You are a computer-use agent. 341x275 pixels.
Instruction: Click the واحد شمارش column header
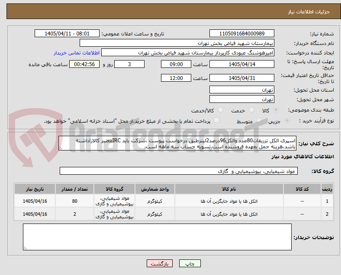click(154, 189)
